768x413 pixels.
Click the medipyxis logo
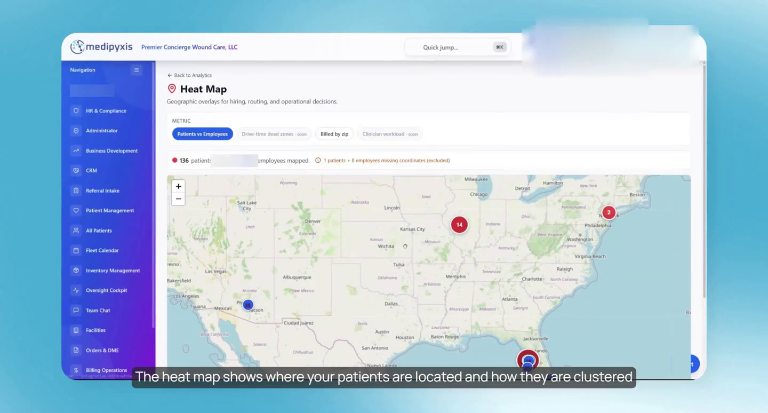pyautogui.click(x=101, y=47)
